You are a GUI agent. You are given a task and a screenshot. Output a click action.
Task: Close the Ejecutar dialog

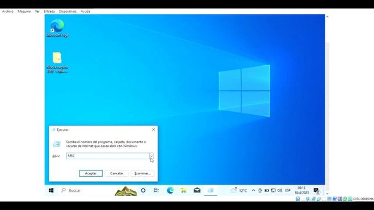[153, 129]
